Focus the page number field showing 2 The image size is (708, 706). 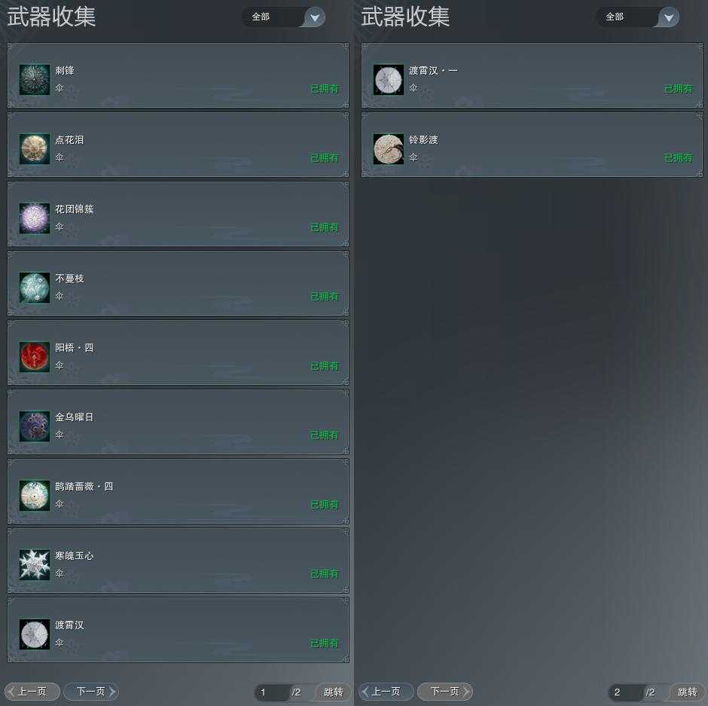coord(626,692)
